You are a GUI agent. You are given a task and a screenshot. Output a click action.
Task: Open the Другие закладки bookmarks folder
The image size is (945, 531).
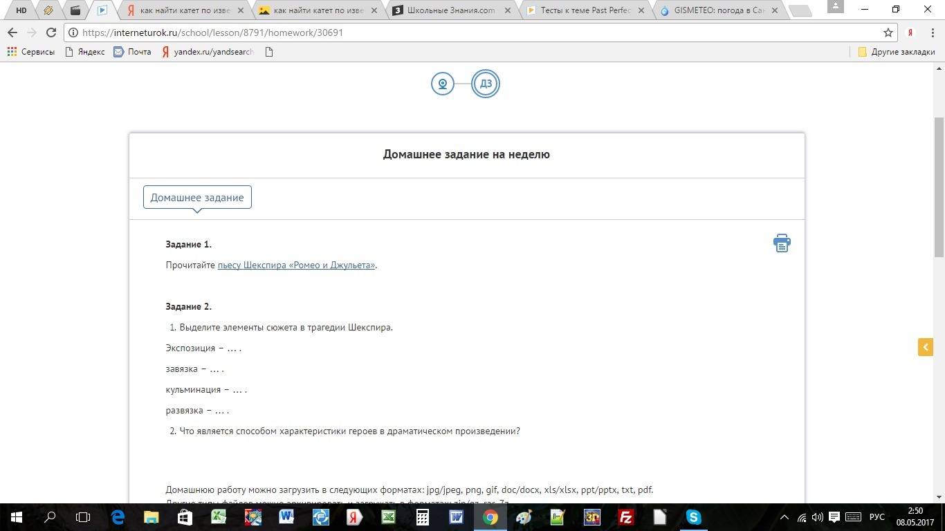pyautogui.click(x=897, y=52)
